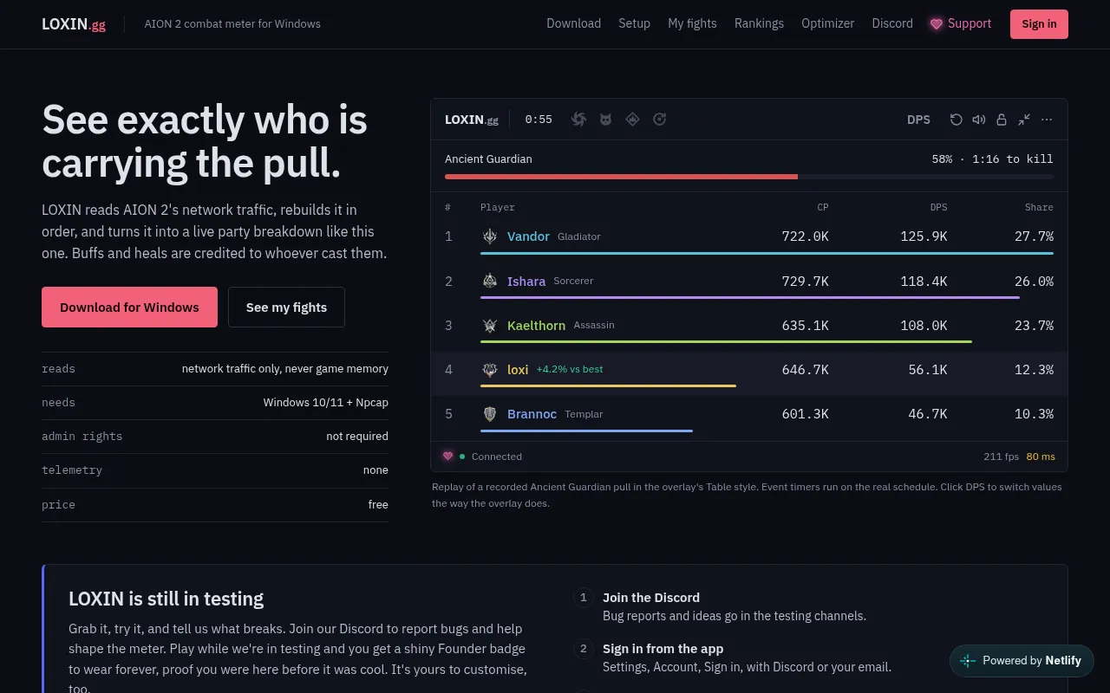Click the Vandor player name

point(528,236)
